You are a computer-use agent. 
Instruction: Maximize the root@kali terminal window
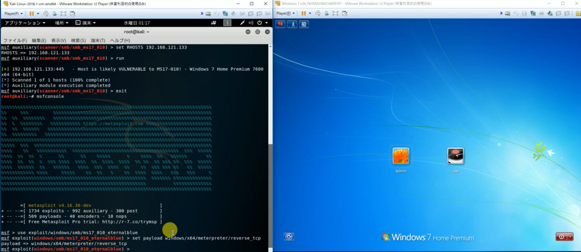point(258,32)
